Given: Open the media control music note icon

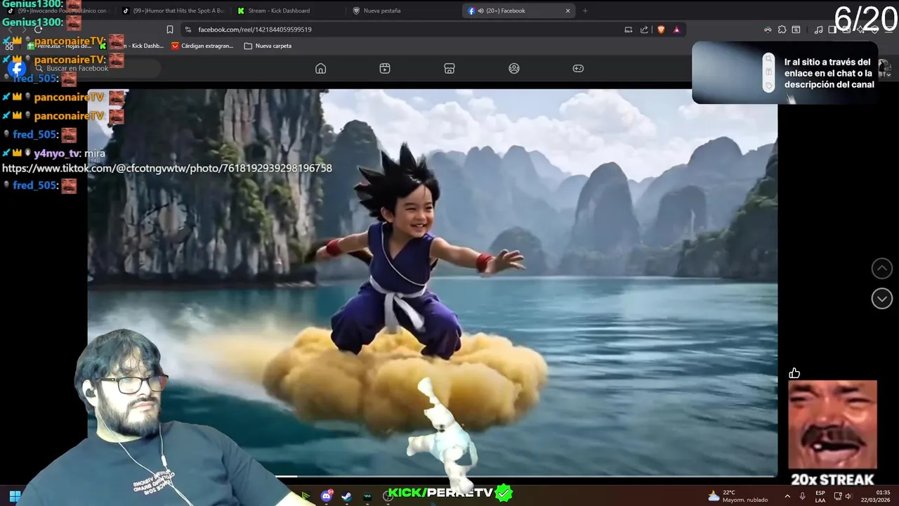Looking at the screenshot, I should coord(818,30).
